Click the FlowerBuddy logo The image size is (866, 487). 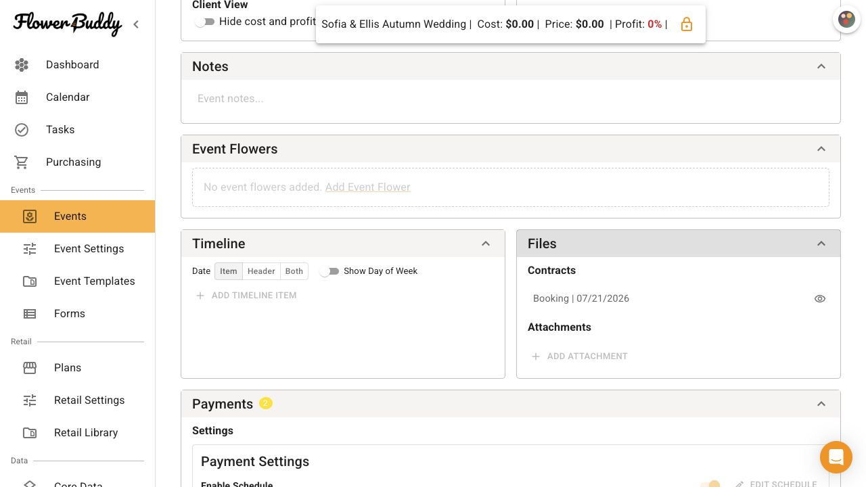tap(67, 24)
